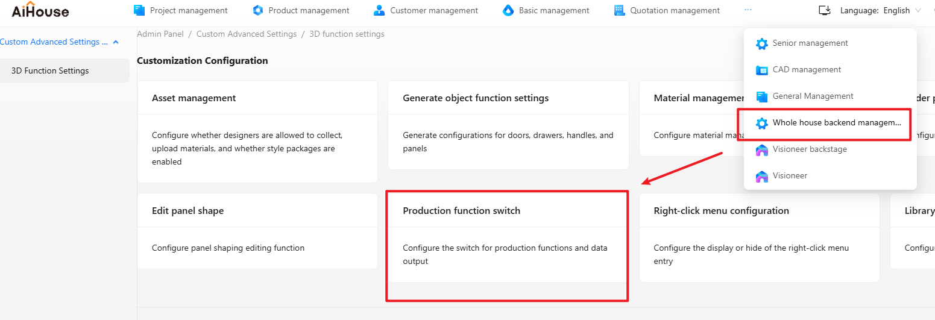Click the Customer management person icon
Image resolution: width=935 pixels, height=320 pixels.
[x=379, y=10]
